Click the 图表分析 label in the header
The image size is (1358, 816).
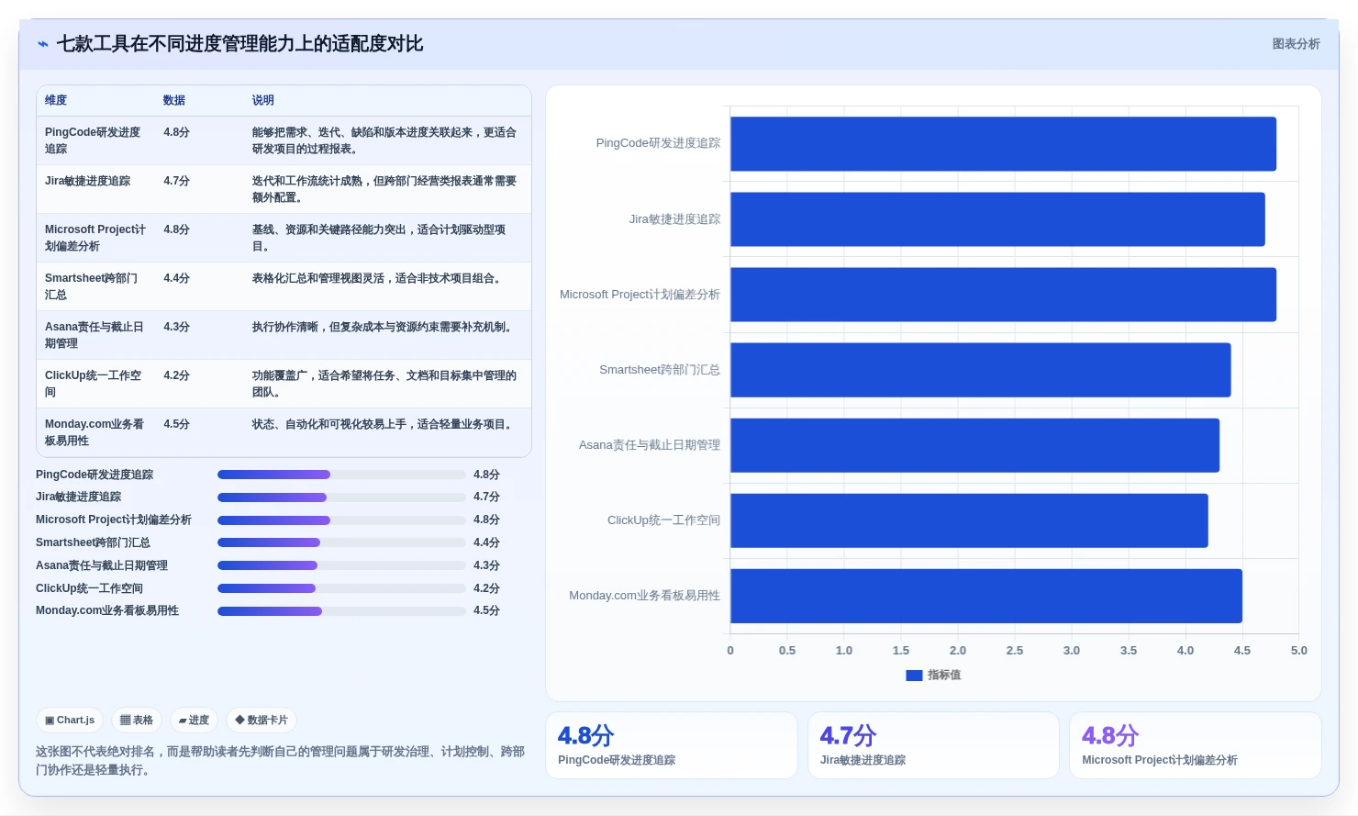pos(1296,44)
